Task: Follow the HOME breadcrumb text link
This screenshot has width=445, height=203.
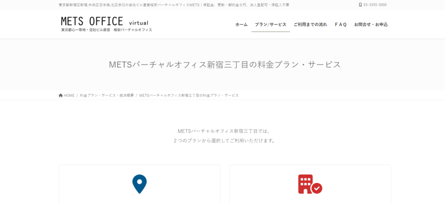Action: pos(69,95)
